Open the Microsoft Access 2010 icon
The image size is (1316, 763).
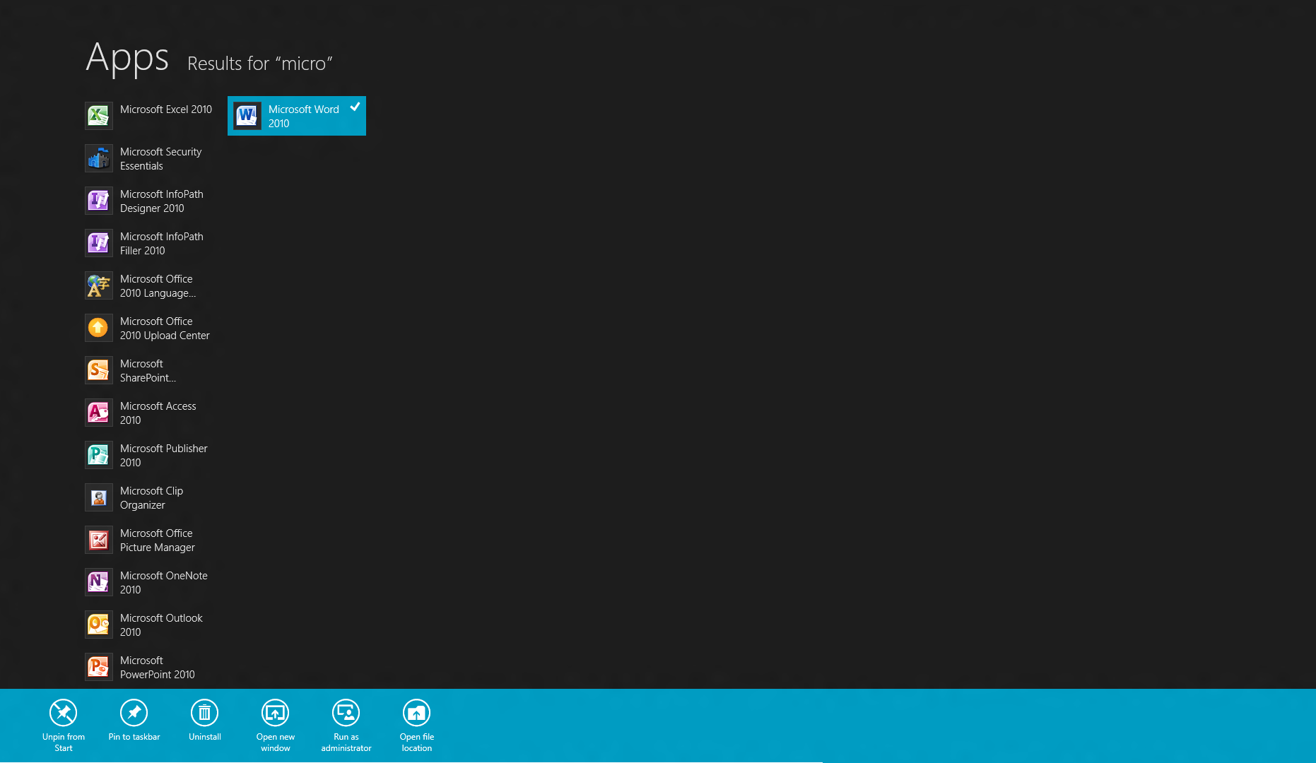99,413
